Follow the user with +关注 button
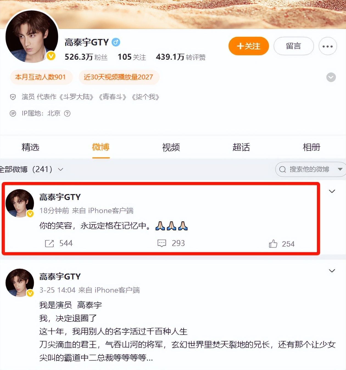Image resolution: width=346 pixels, height=370 pixels. [249, 46]
